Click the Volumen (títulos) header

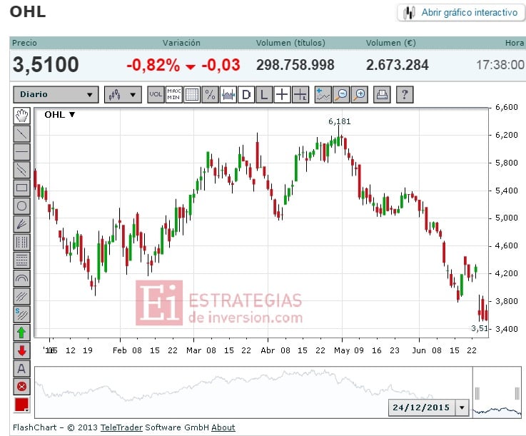[x=290, y=43]
